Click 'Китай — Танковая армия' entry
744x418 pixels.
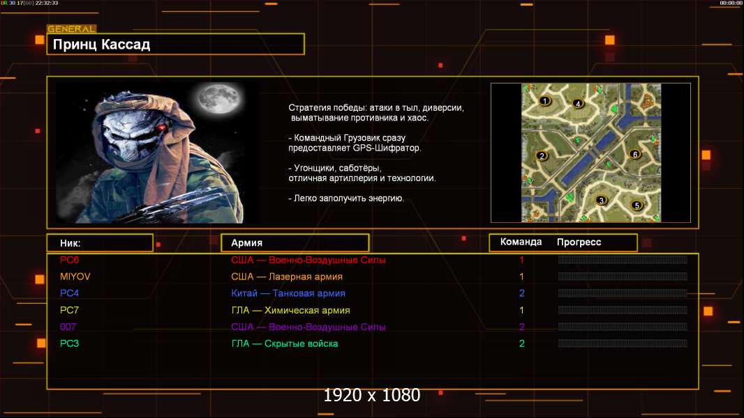(x=288, y=293)
